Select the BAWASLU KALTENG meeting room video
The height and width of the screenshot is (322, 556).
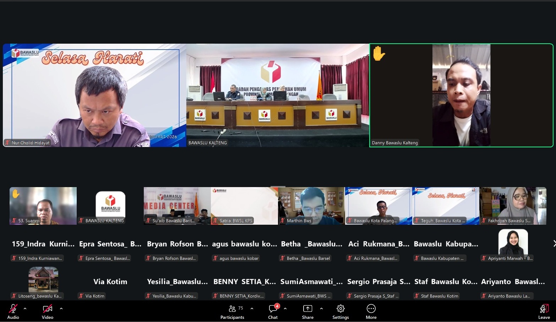(278, 95)
